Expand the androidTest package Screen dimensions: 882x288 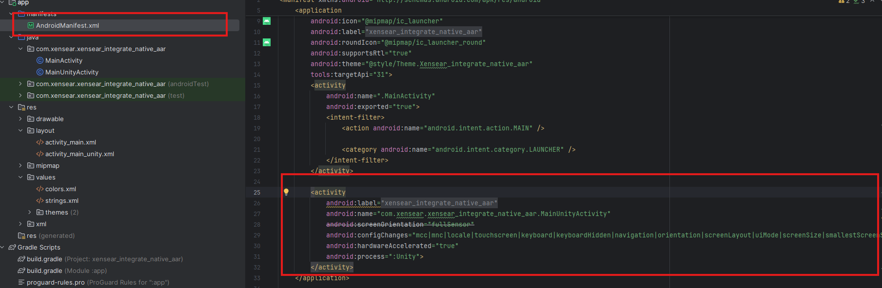[x=20, y=84]
